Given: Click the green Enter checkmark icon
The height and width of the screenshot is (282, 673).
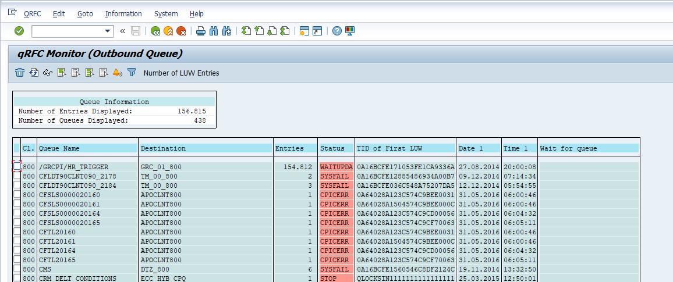Looking at the screenshot, I should pyautogui.click(x=19, y=31).
